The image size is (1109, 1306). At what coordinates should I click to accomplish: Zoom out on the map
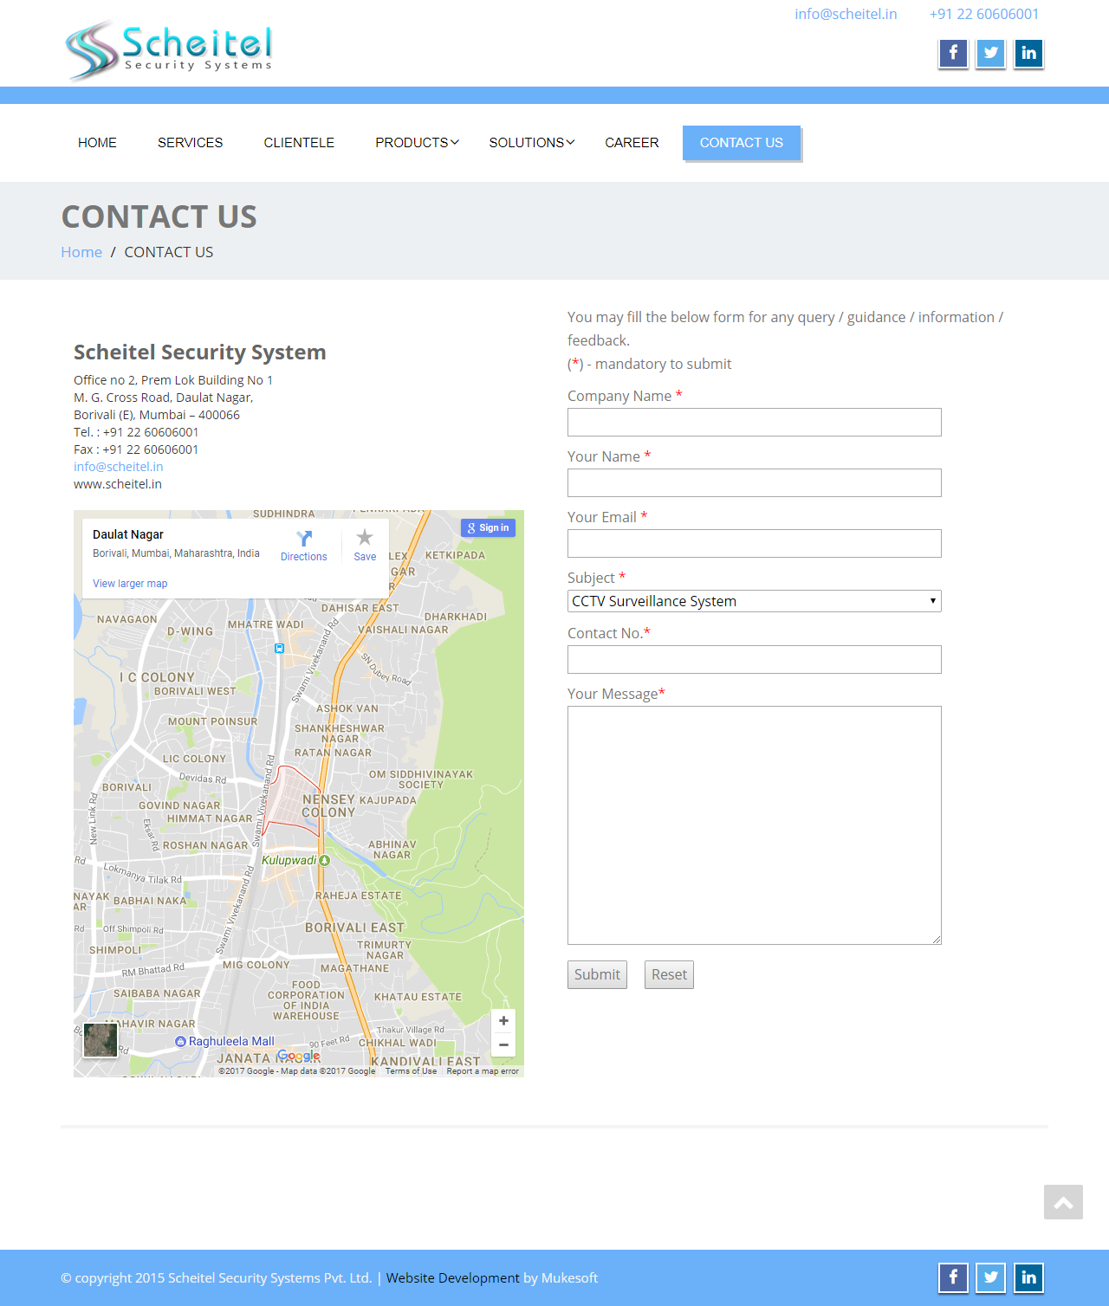click(503, 1044)
